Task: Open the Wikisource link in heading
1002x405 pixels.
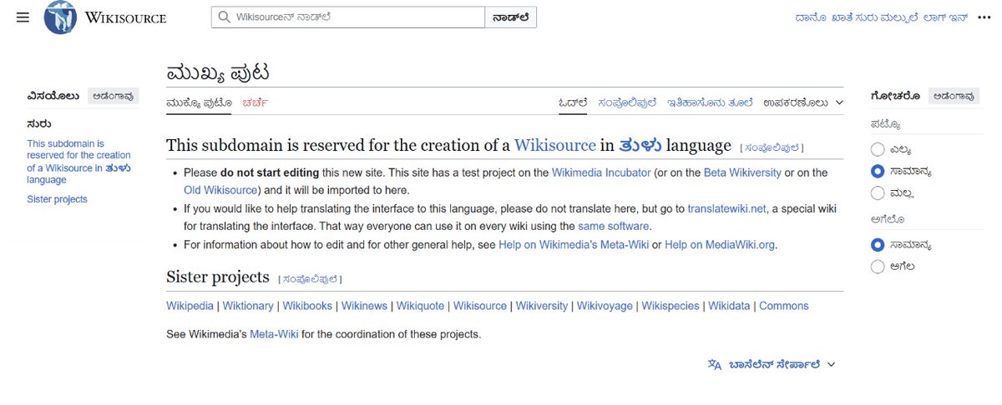Action: (555, 145)
